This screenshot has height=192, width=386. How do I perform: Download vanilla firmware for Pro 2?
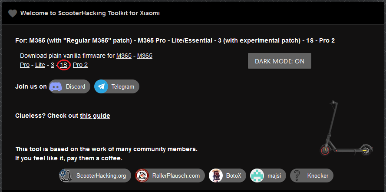[x=80, y=65]
